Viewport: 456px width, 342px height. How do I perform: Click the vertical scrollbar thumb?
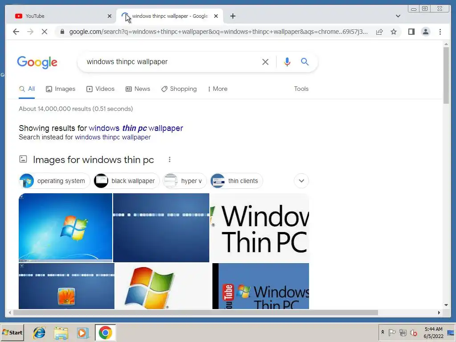coord(446,75)
